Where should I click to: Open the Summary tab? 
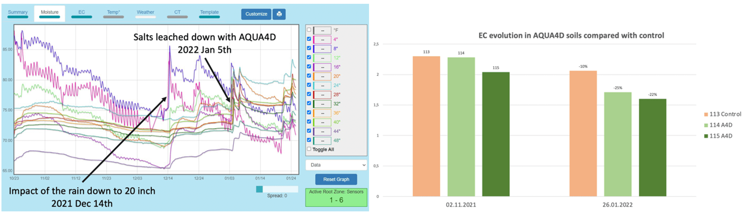tap(18, 13)
